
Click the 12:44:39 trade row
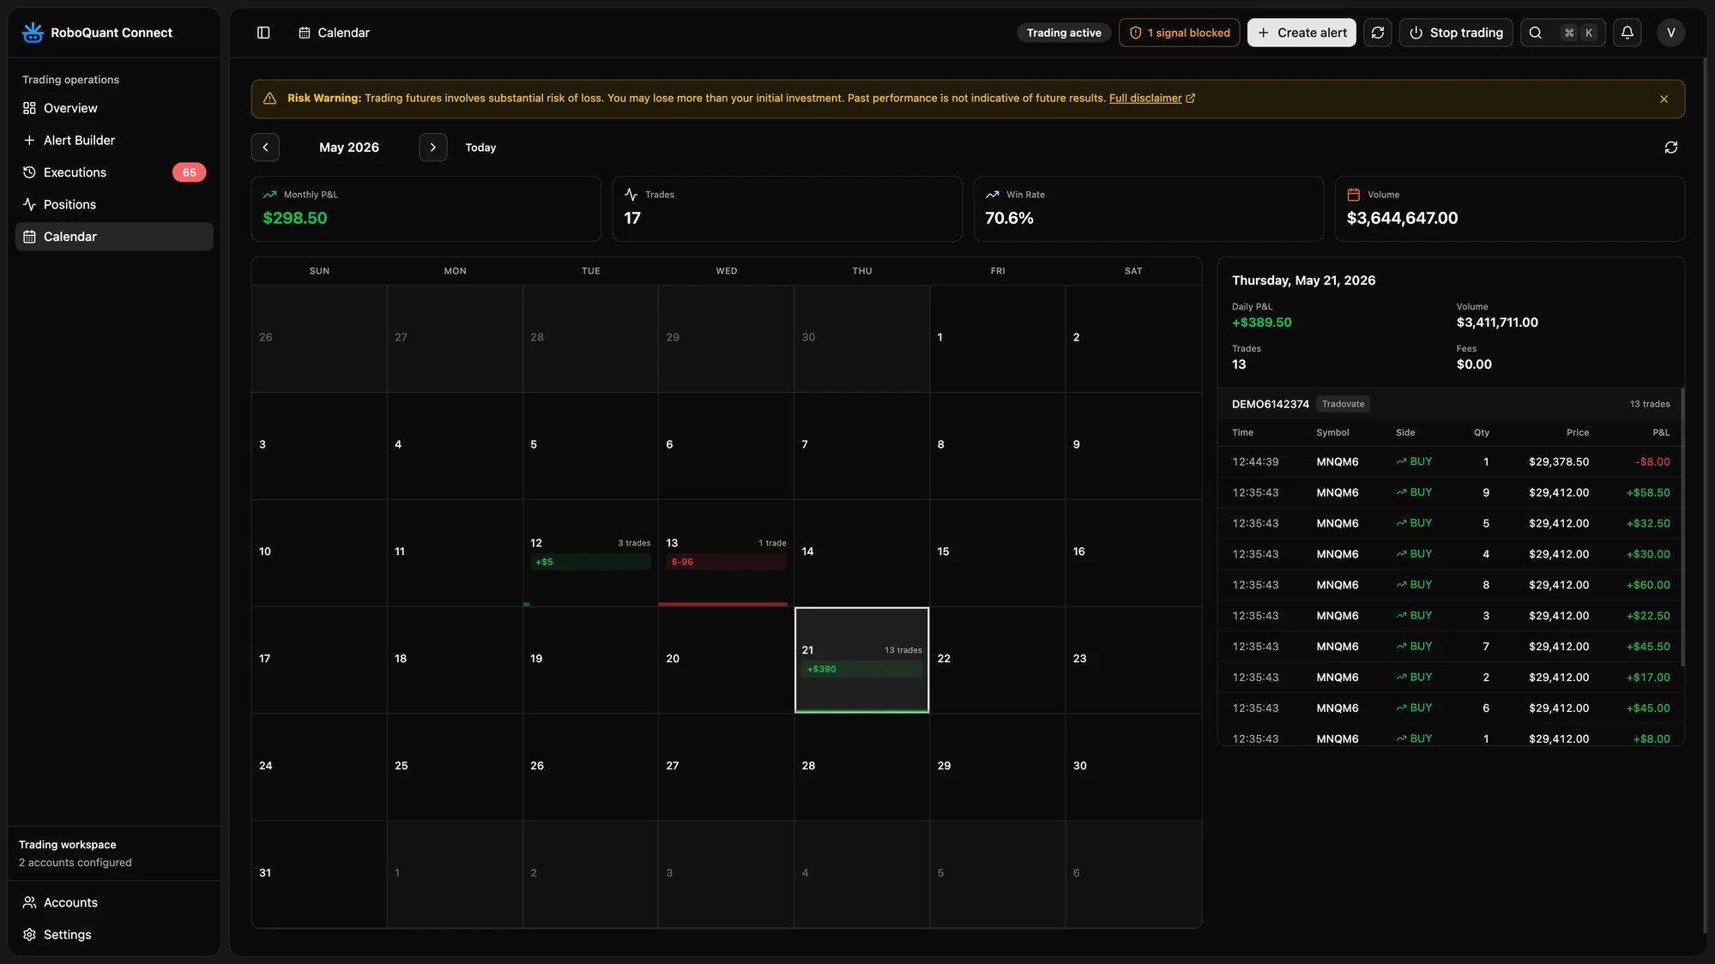pos(1450,461)
